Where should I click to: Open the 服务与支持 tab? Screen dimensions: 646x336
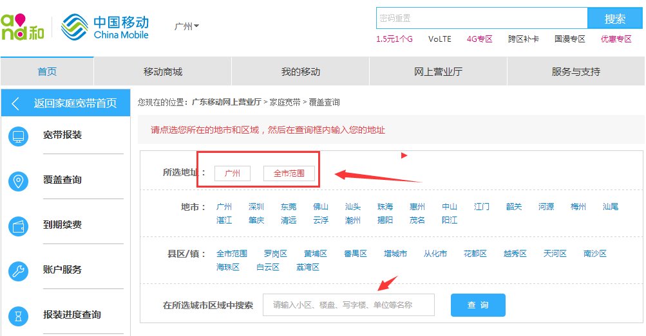576,71
